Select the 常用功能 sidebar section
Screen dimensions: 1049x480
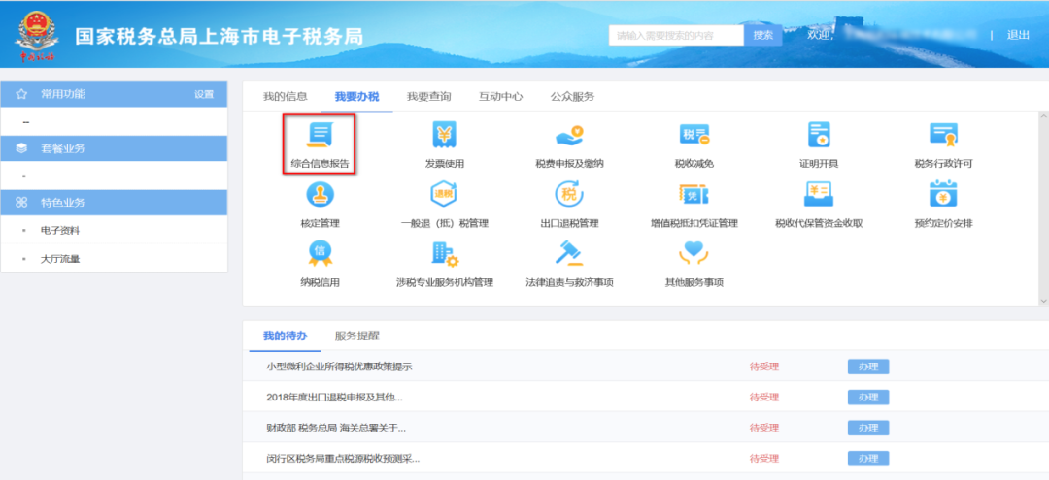coord(115,95)
